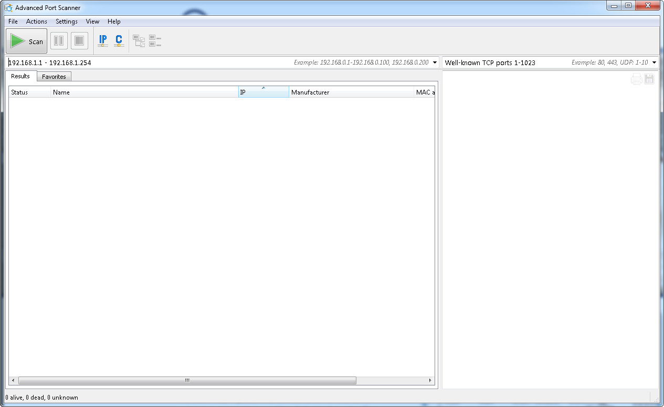Sort by the Status column header
The width and height of the screenshot is (664, 407).
pos(30,92)
